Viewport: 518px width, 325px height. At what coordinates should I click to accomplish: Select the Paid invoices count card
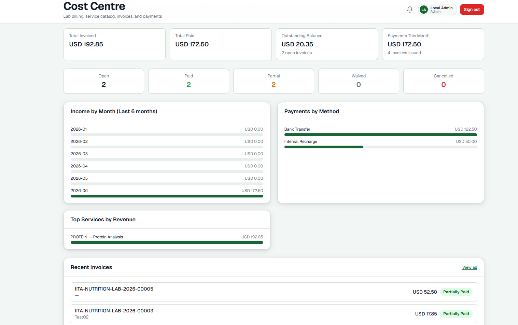point(189,81)
